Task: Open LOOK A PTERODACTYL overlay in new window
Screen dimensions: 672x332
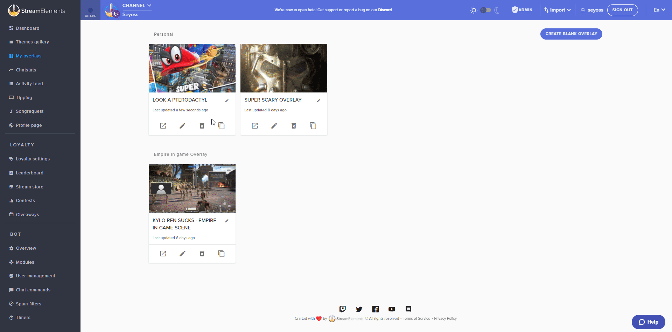Action: pyautogui.click(x=163, y=126)
